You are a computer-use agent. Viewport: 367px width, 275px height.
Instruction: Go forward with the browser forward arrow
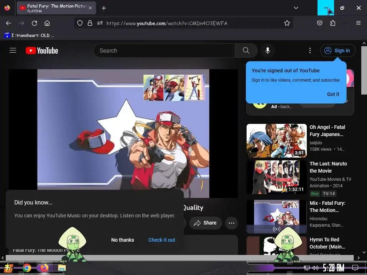[22, 23]
